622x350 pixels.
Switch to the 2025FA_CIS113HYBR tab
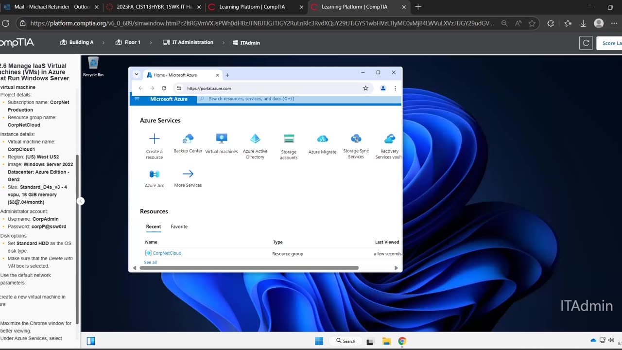pyautogui.click(x=154, y=7)
